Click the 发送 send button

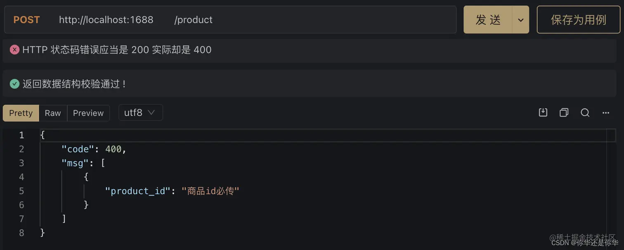488,20
